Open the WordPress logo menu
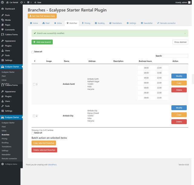This screenshot has height=185, width=194. (2, 2)
